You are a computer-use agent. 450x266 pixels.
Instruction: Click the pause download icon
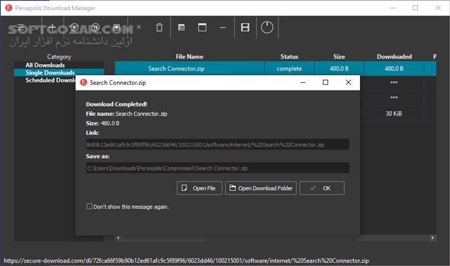(94, 28)
